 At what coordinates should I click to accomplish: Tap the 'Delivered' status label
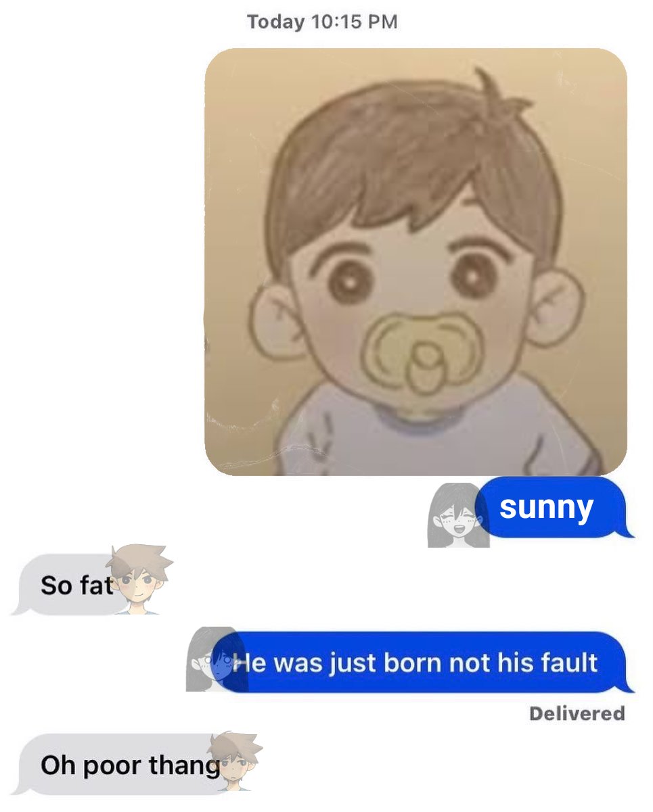click(x=577, y=713)
